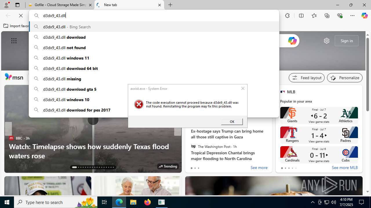Open Edge Settings and more menu
Image resolution: width=371 pixels, height=208 pixels.
(x=352, y=16)
